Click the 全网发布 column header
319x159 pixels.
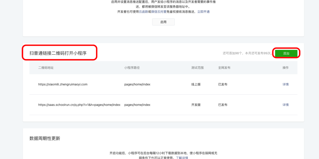[224, 68]
